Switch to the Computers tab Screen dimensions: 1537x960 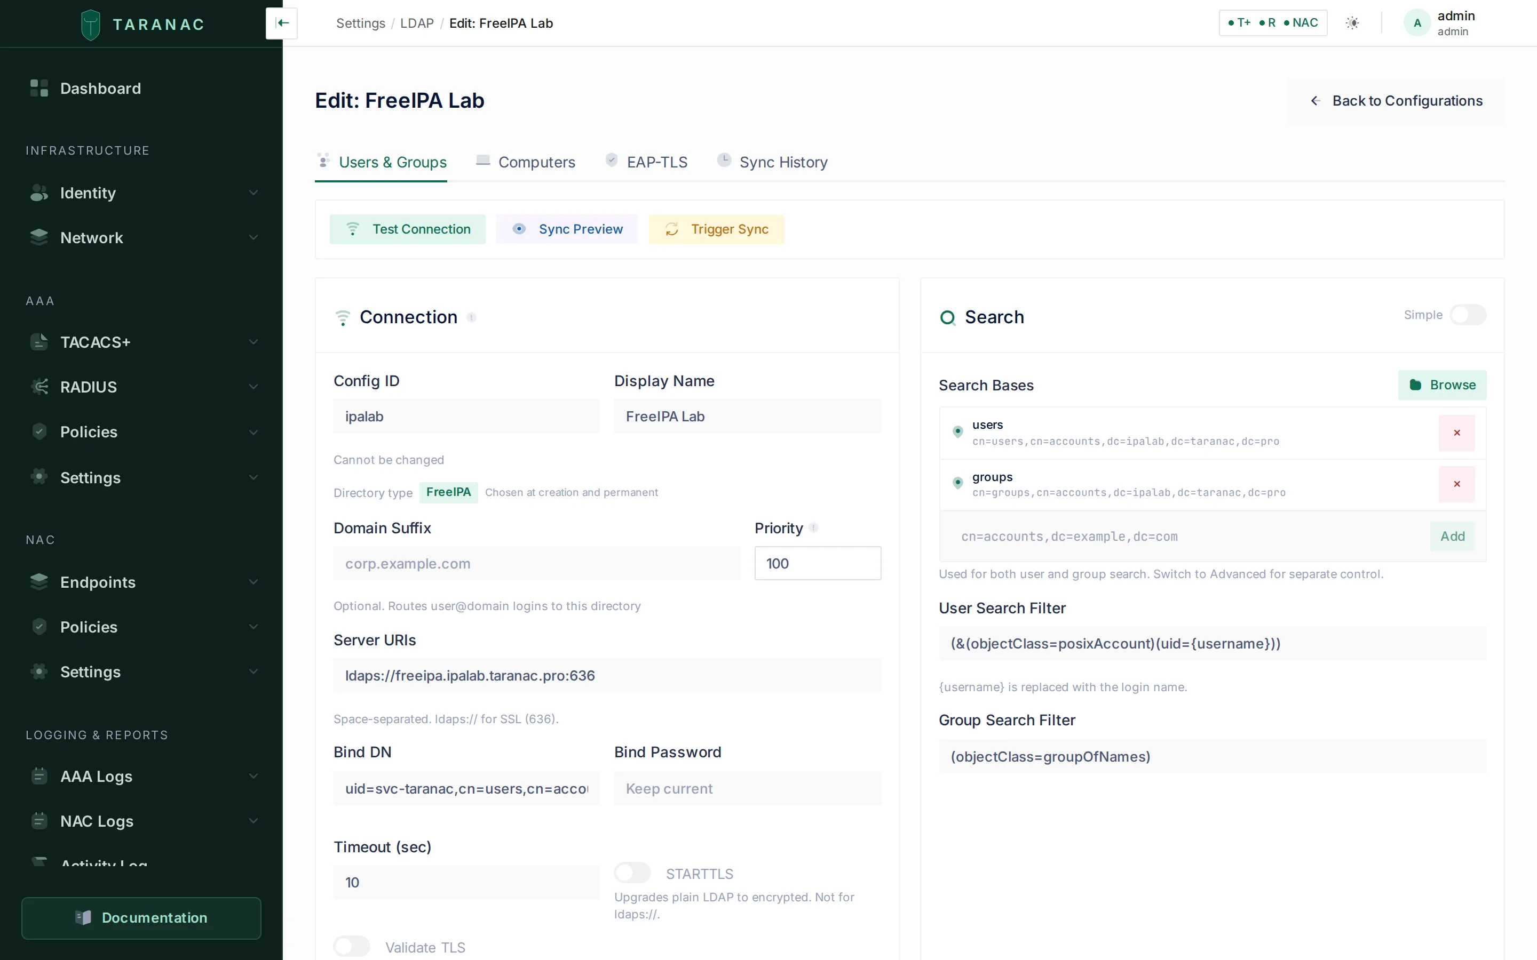tap(525, 163)
